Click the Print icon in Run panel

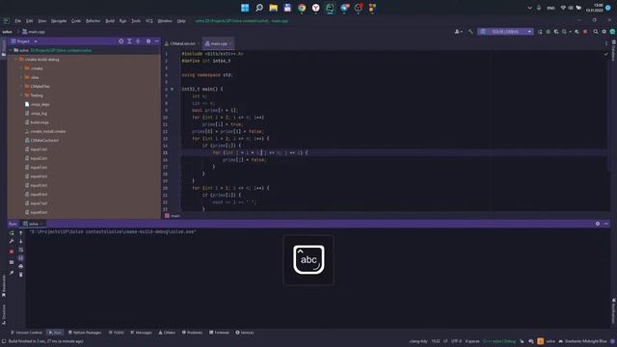pos(21,266)
